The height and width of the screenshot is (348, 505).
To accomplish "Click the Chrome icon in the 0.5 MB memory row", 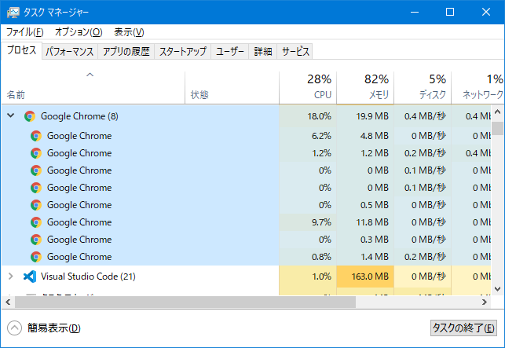I will click(x=36, y=205).
